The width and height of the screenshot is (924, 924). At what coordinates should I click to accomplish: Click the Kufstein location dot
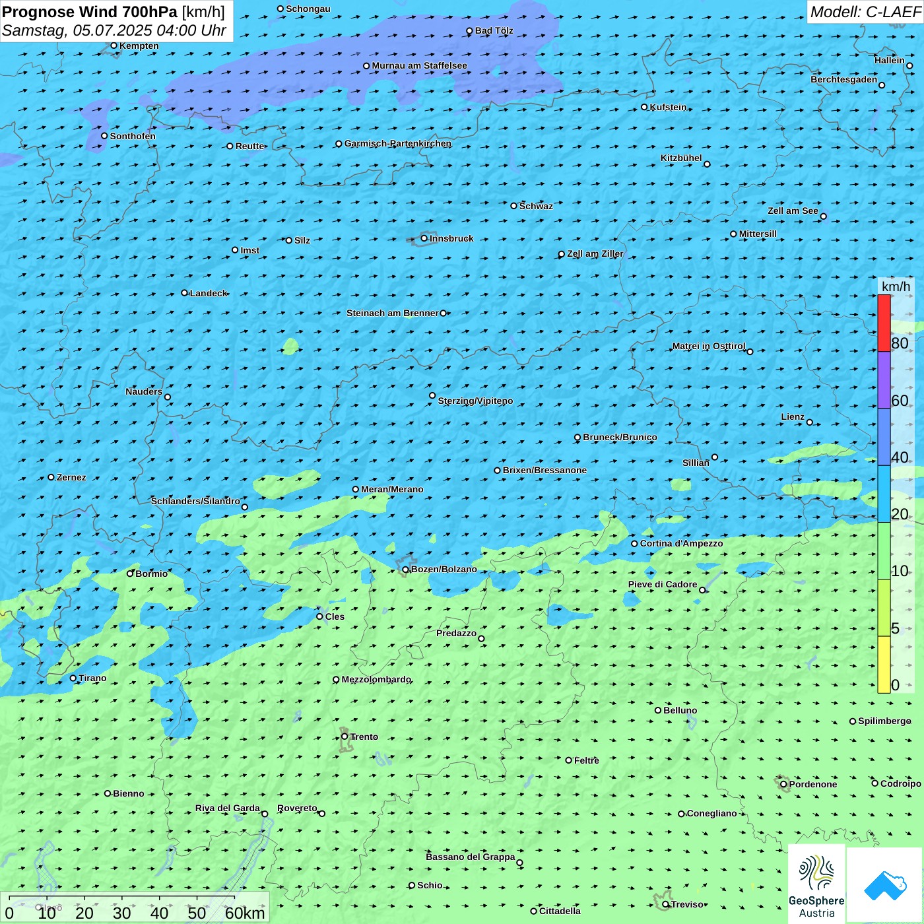645,107
